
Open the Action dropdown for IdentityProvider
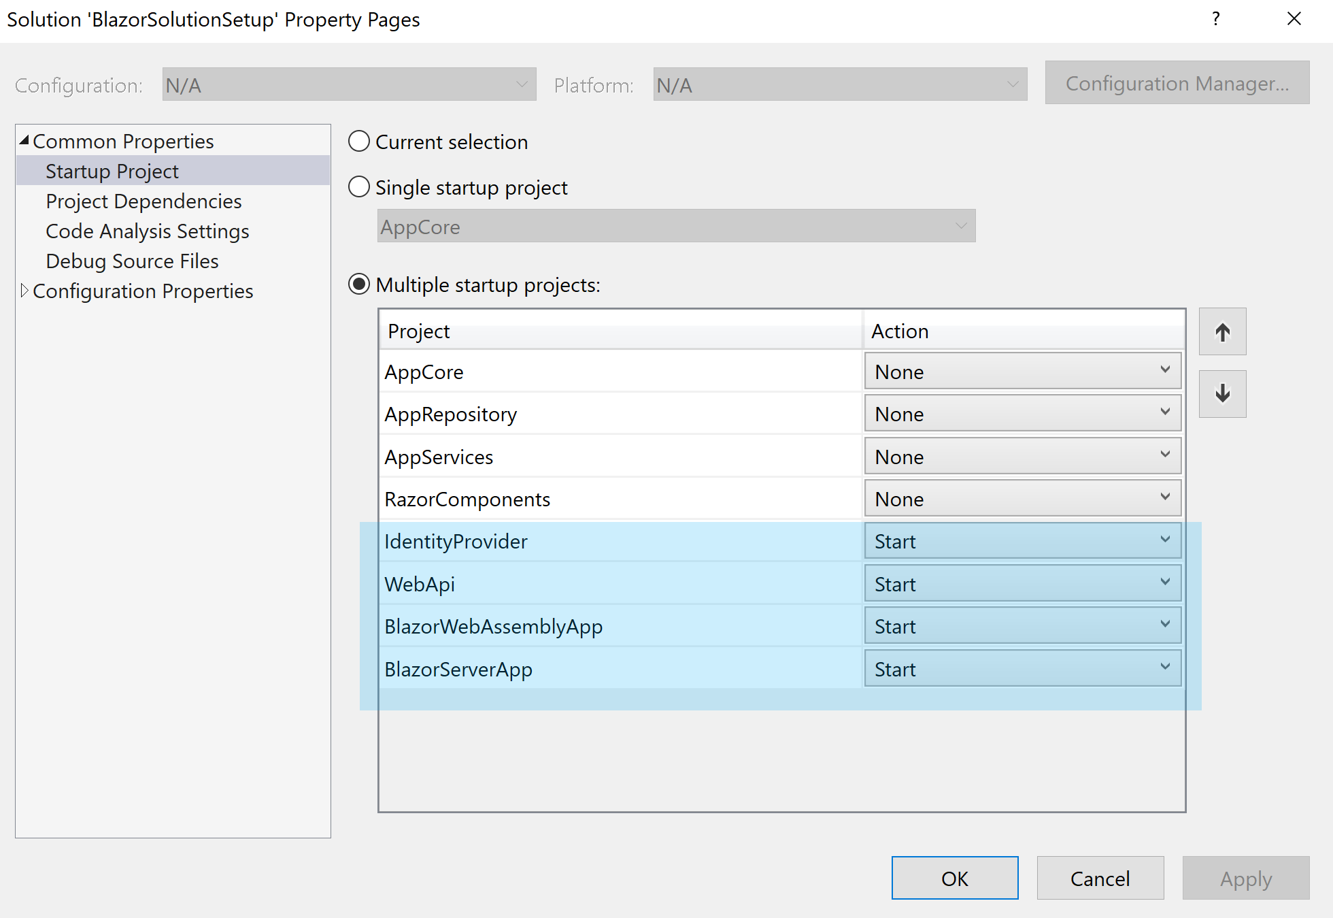(1022, 542)
